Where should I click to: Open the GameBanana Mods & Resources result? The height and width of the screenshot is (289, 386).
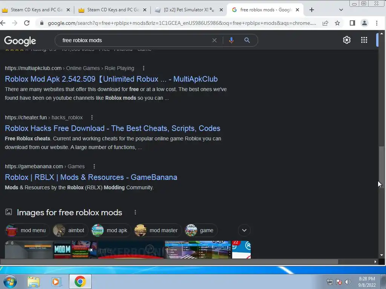click(91, 177)
